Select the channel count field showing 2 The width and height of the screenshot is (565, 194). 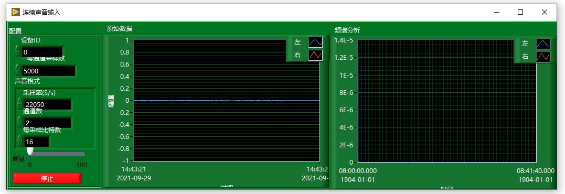[47, 123]
